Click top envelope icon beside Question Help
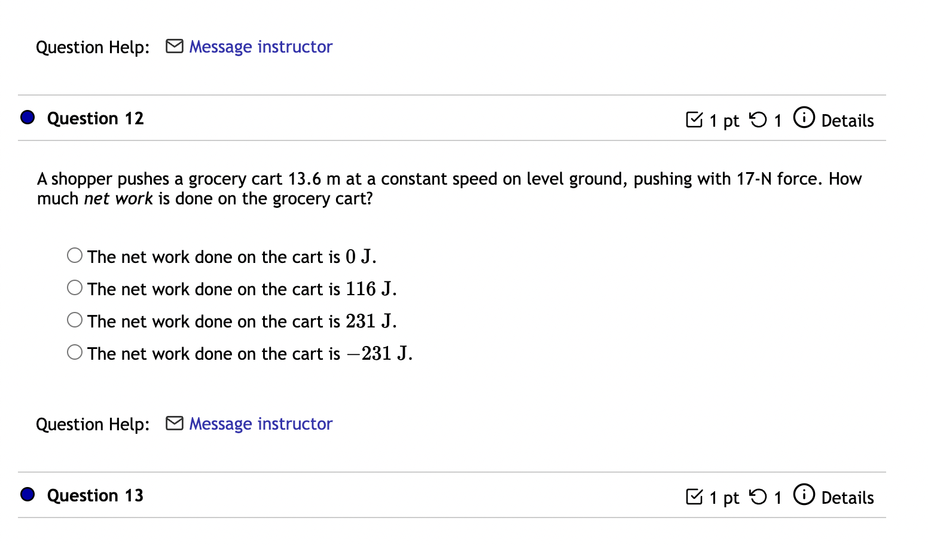928x545 pixels. click(x=174, y=46)
